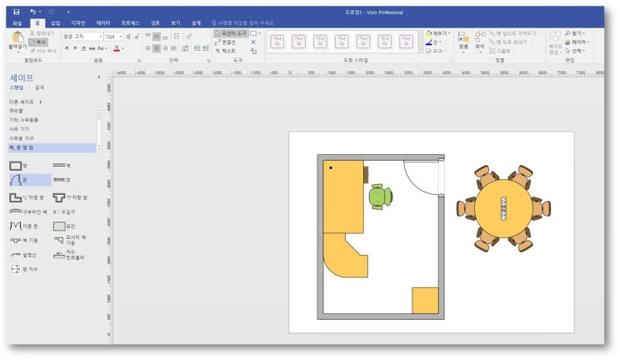
Task: Switch to the 프로세스 (Process) ribbon tab
Action: coord(130,23)
